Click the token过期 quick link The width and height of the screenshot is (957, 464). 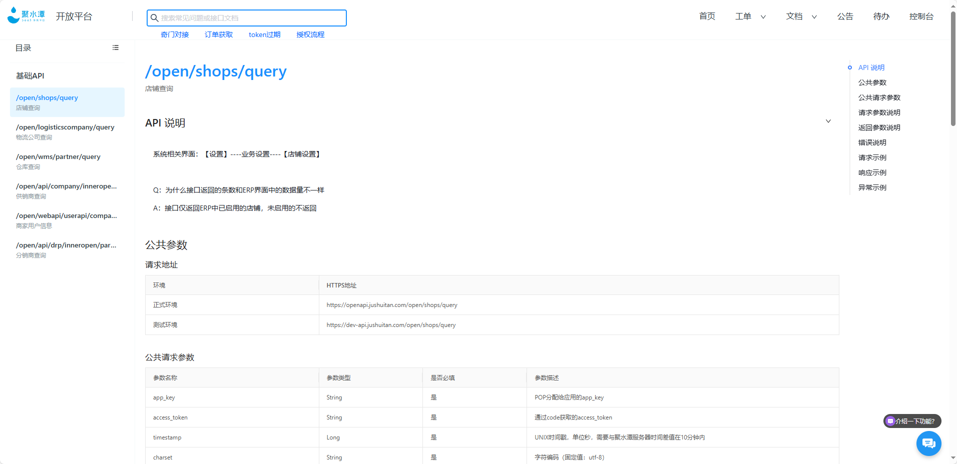[264, 34]
